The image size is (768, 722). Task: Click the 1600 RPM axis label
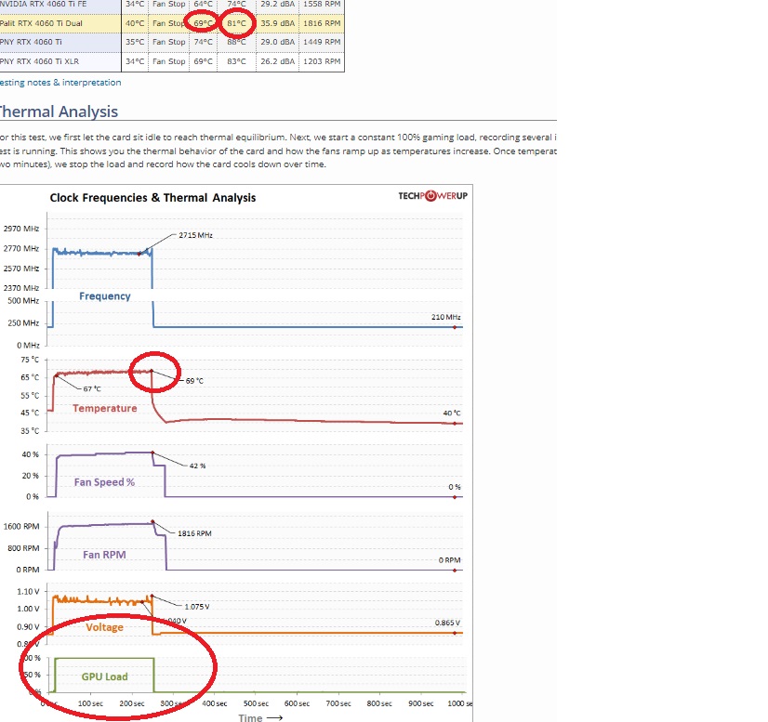tap(21, 527)
